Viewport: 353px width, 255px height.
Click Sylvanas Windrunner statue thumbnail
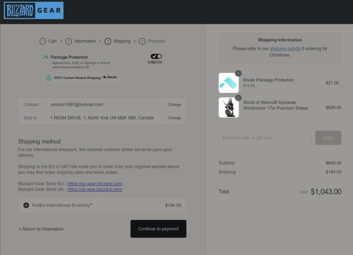pos(228,107)
